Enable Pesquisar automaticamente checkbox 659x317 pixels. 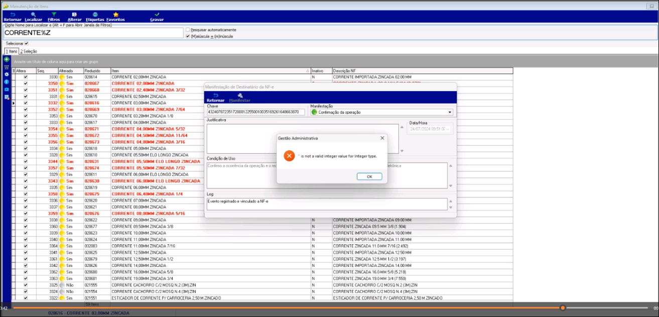(x=188, y=30)
